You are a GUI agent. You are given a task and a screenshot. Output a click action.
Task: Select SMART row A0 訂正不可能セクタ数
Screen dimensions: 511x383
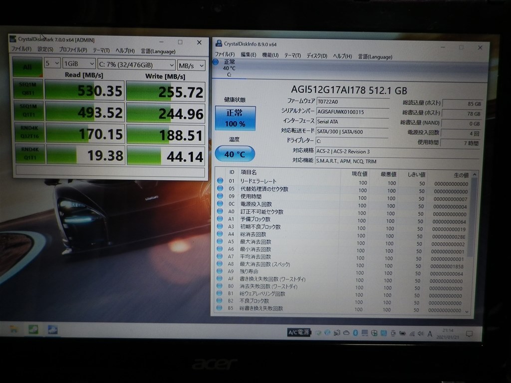point(342,212)
